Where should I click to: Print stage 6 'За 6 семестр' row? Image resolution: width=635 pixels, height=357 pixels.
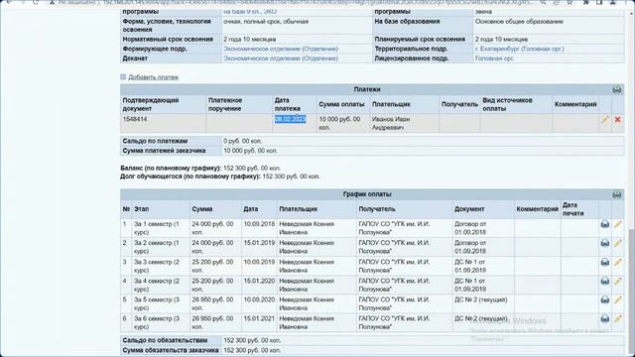point(604,318)
